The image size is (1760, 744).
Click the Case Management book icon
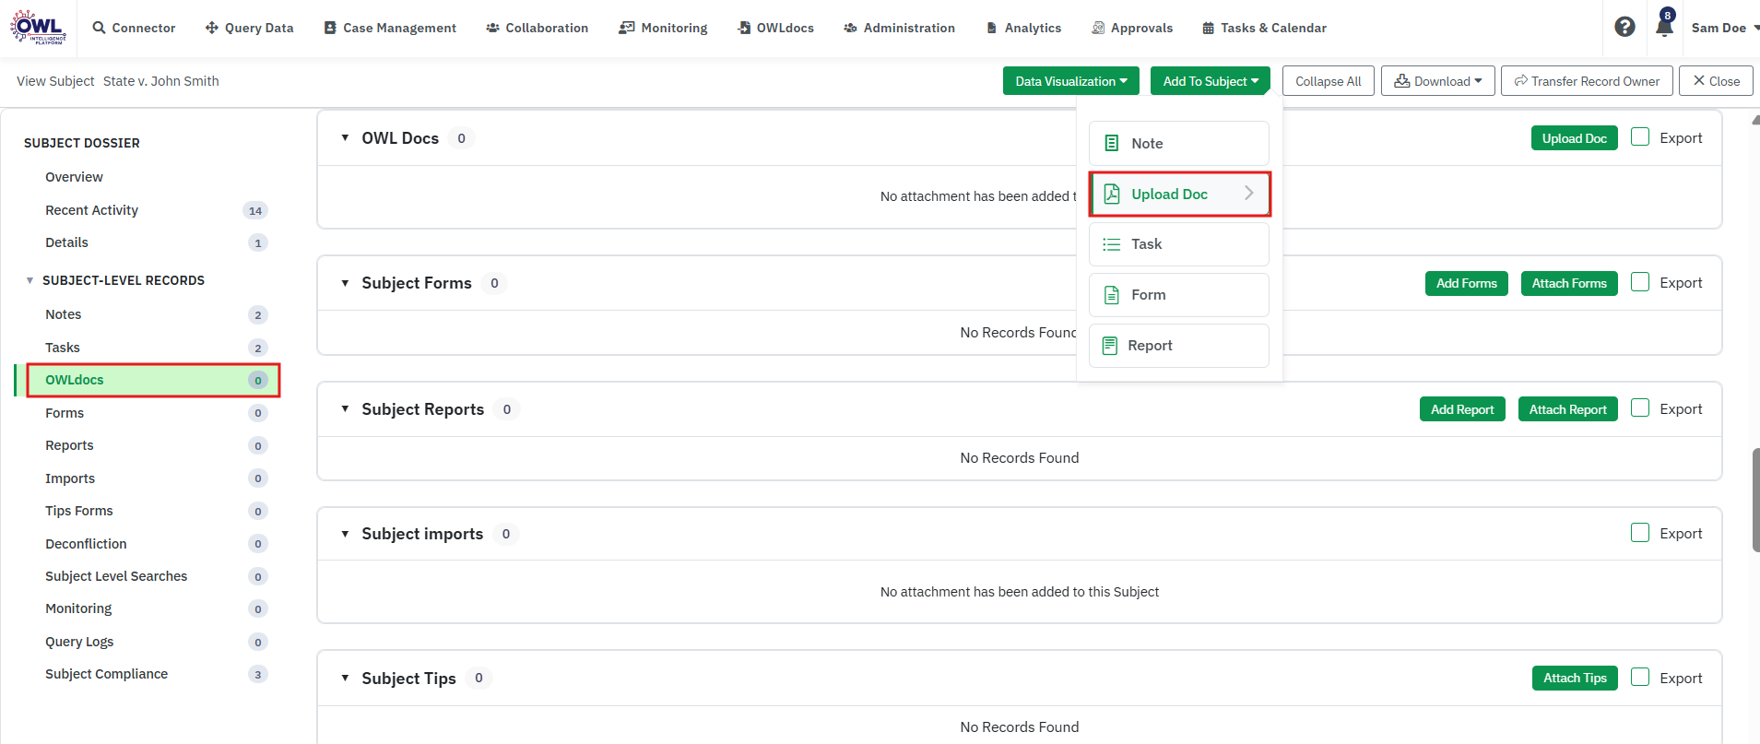click(330, 28)
